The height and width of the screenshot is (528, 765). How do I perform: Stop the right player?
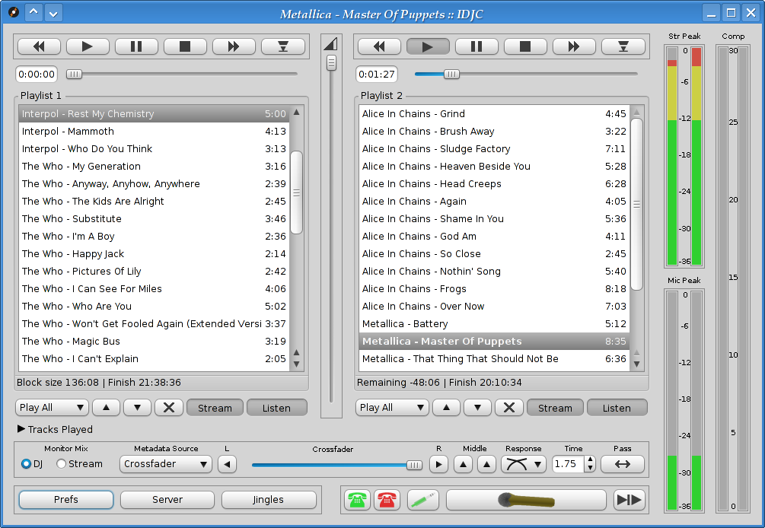(525, 46)
